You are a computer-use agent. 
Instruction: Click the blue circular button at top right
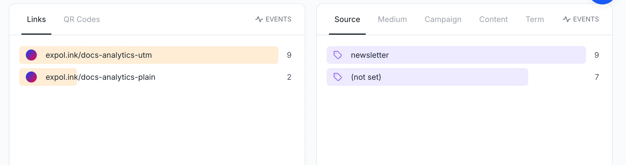click(x=602, y=1)
